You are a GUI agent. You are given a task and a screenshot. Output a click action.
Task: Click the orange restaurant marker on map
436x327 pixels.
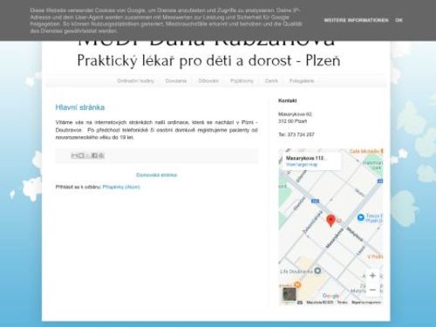[x=297, y=285]
